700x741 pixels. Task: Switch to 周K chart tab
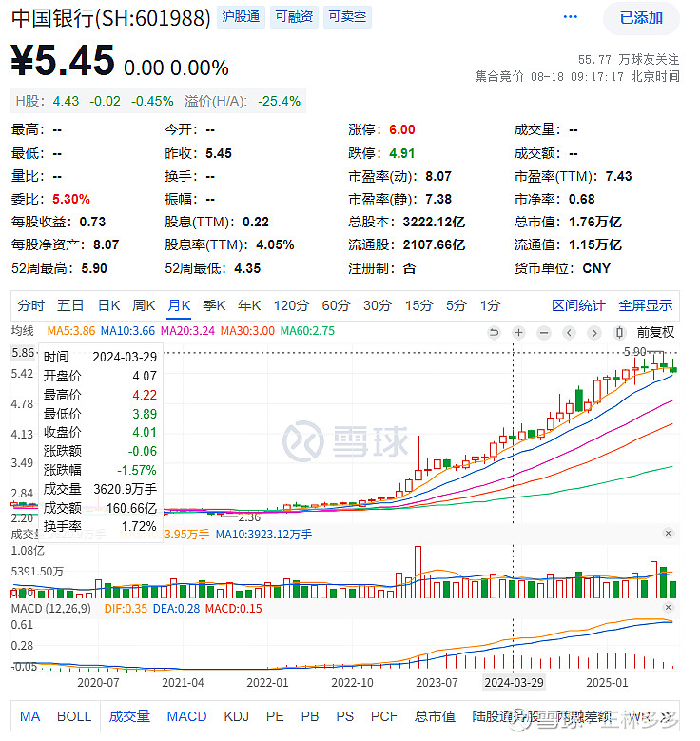coord(144,305)
